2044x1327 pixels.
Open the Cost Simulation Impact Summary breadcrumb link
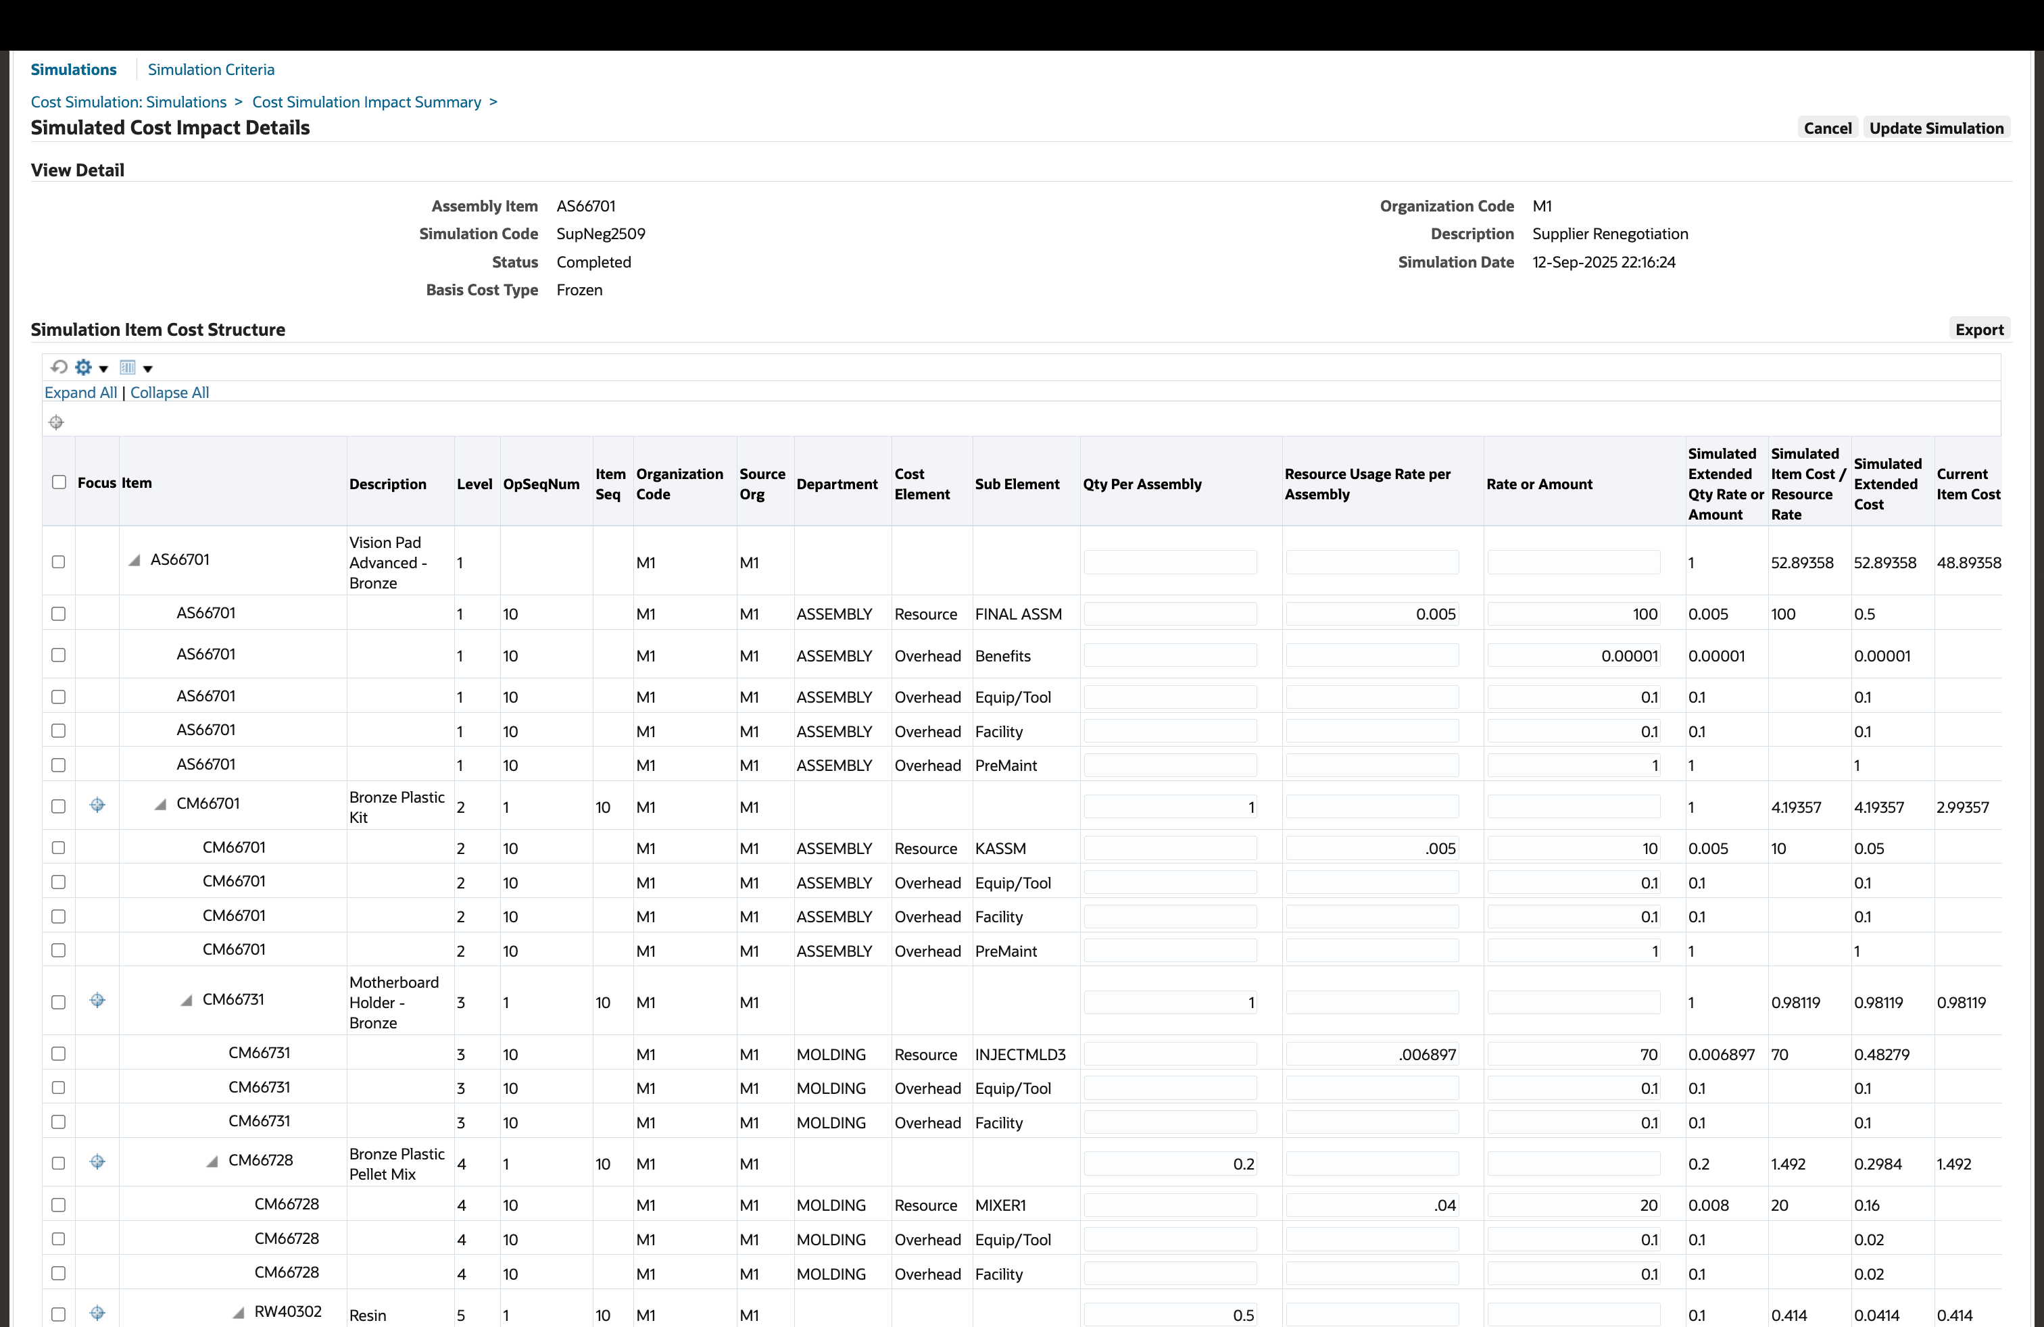367,101
